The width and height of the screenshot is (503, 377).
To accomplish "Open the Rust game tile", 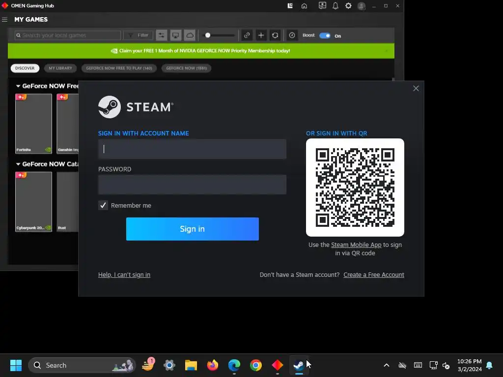I will pos(68,202).
